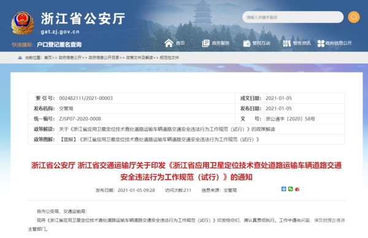The width and height of the screenshot is (368, 238).
Task: Open the 政策解读 policy interpretation link
Action: 167,129
